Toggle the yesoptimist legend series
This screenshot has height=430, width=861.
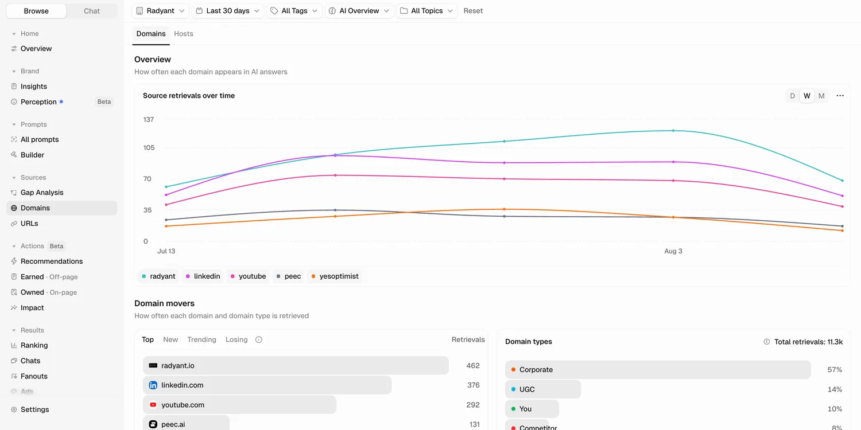pyautogui.click(x=335, y=276)
